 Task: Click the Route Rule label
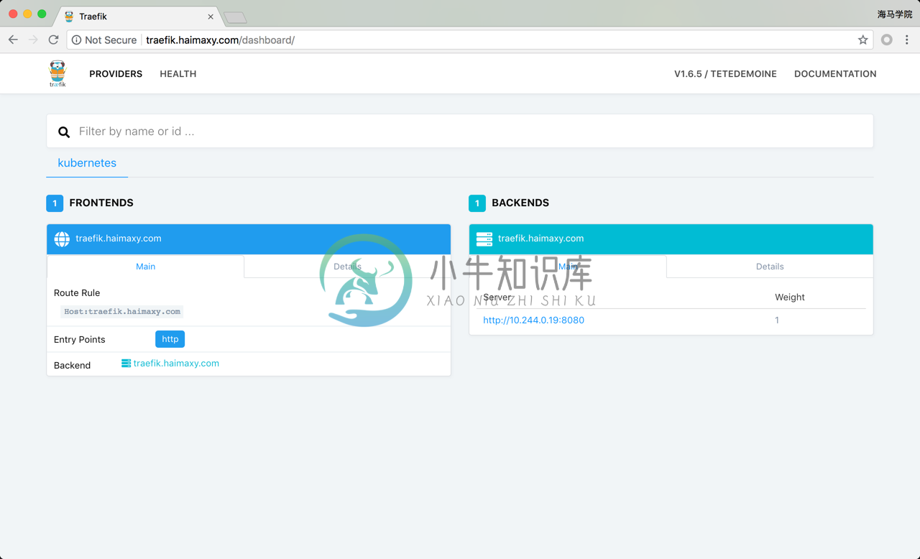coord(77,293)
